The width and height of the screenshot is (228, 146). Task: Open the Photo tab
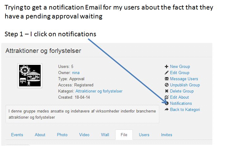click(62, 135)
